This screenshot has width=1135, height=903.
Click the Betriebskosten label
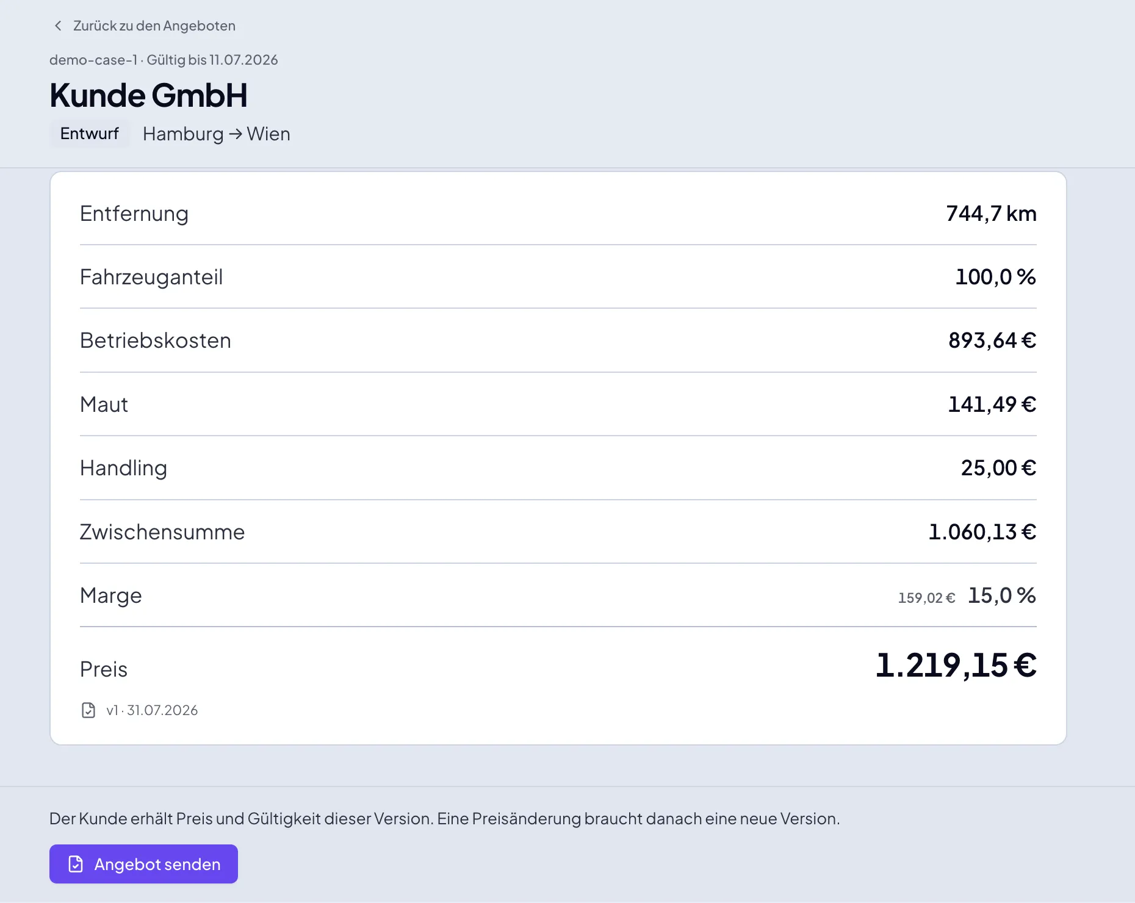pos(156,340)
